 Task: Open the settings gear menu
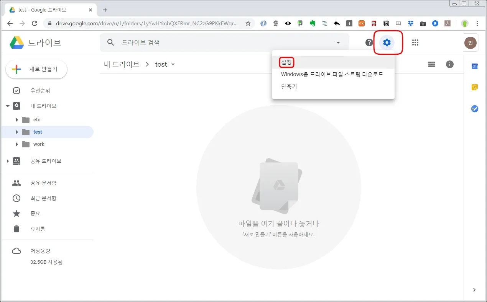coord(387,42)
